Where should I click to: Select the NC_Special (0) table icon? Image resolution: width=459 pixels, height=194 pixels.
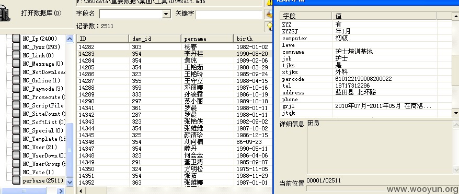pos(16,130)
